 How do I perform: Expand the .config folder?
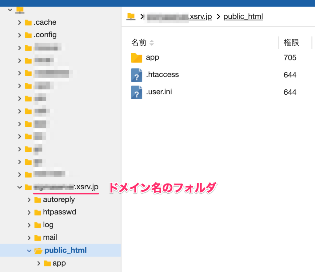[19, 35]
